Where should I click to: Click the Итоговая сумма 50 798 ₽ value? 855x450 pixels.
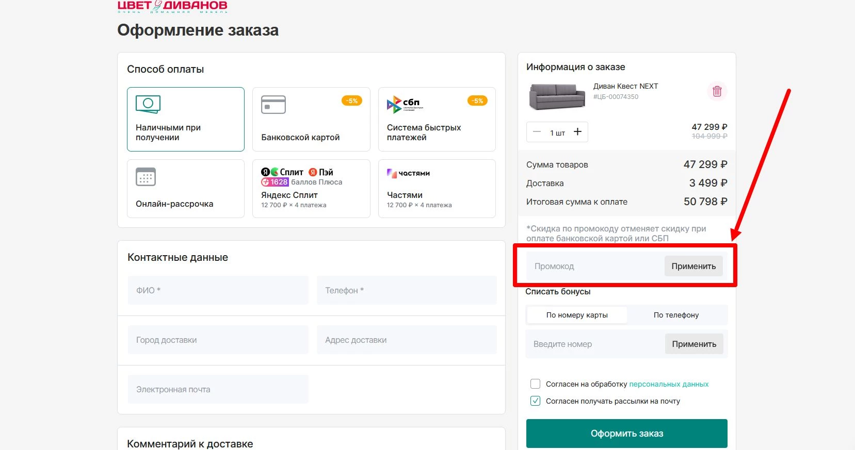click(x=705, y=202)
